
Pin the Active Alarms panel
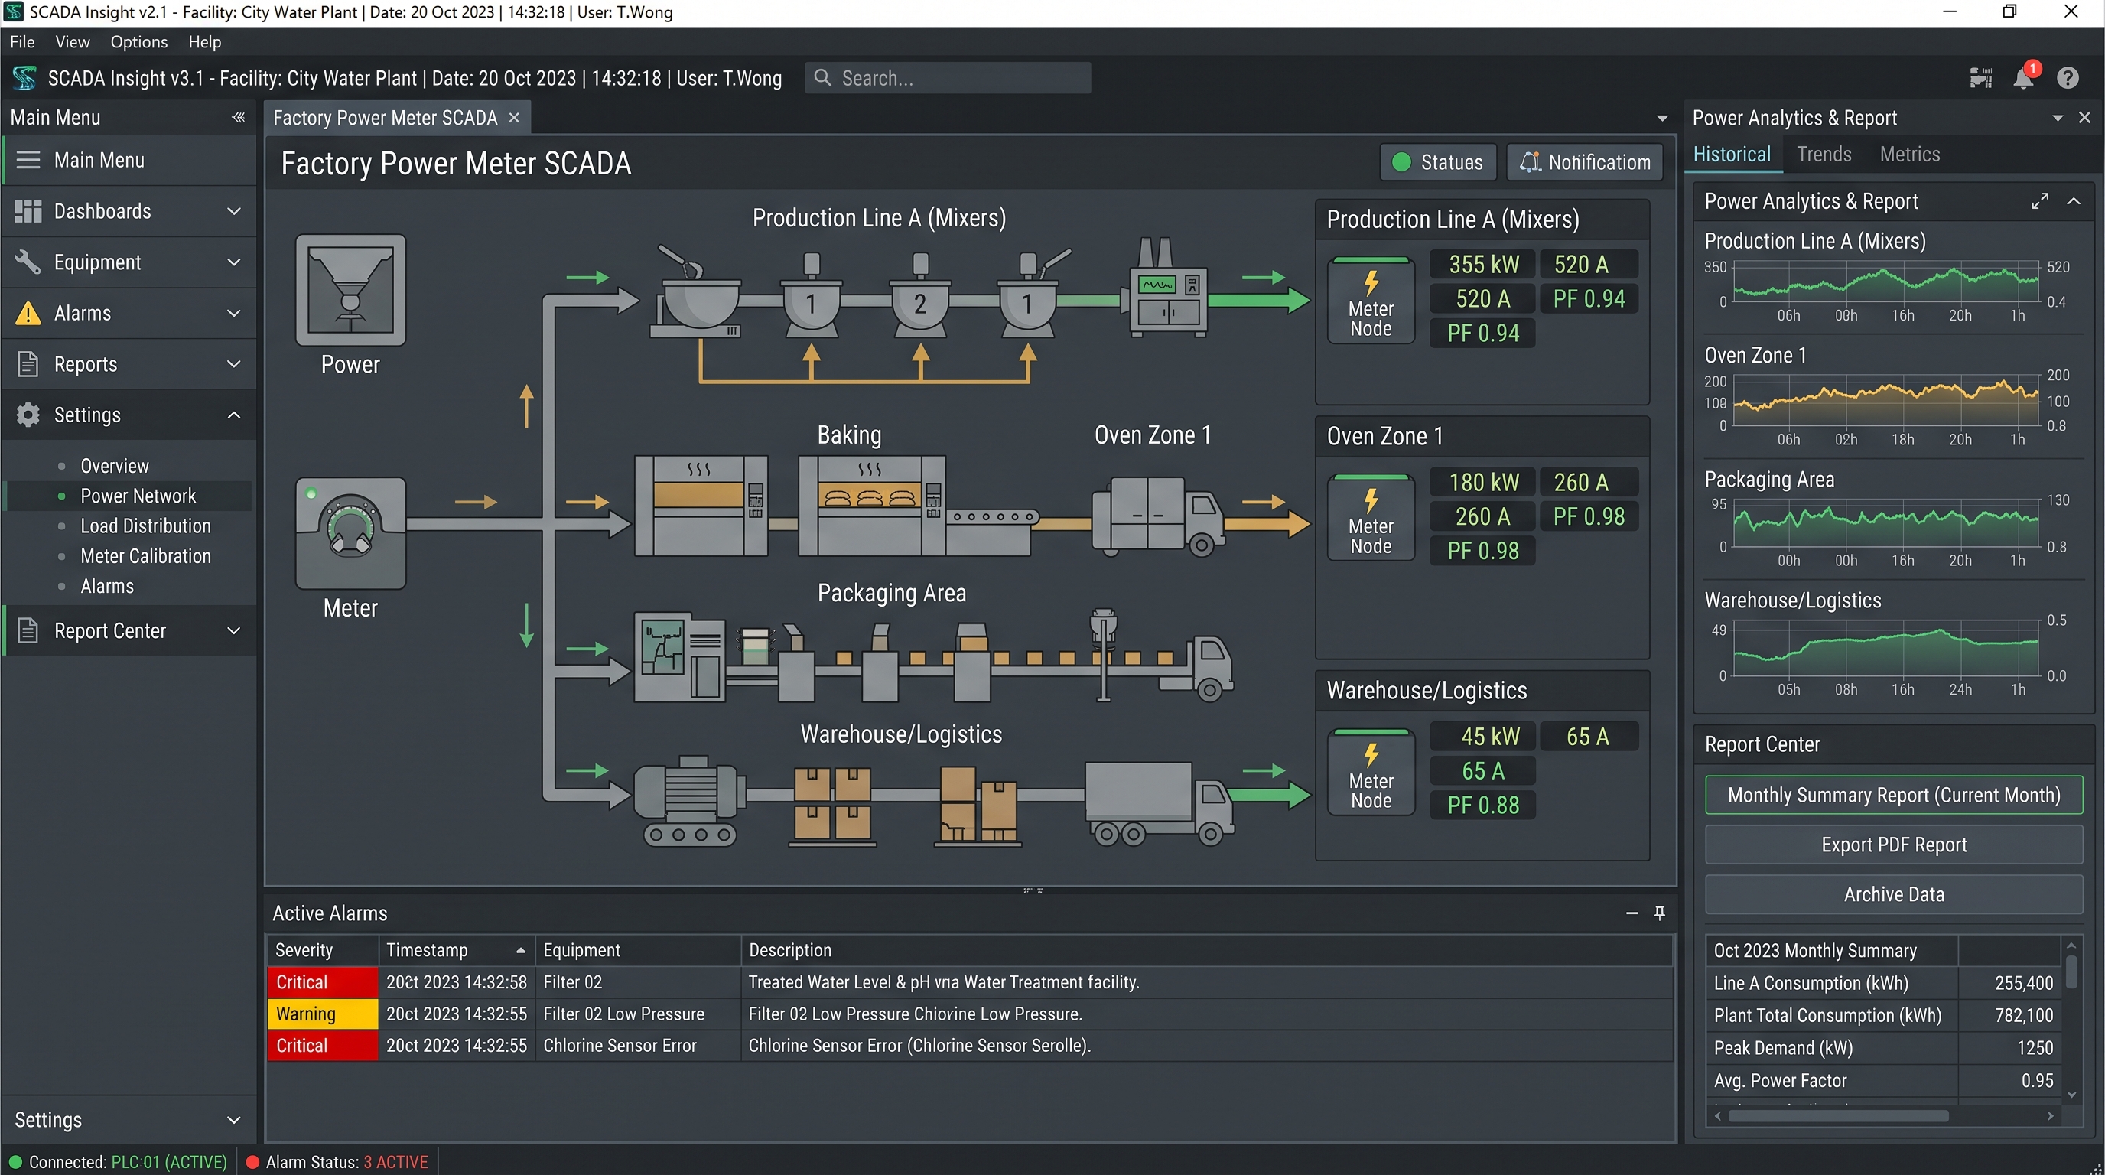[x=1660, y=913]
